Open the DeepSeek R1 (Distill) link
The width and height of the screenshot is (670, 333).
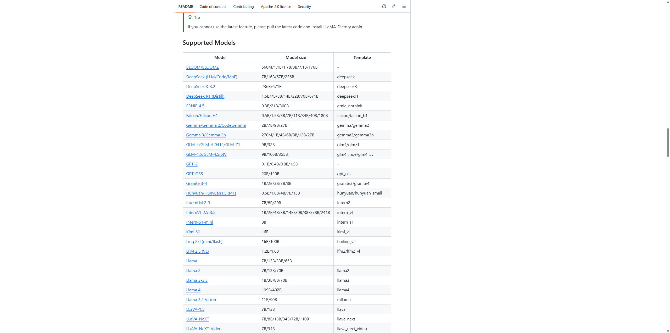[x=205, y=96]
